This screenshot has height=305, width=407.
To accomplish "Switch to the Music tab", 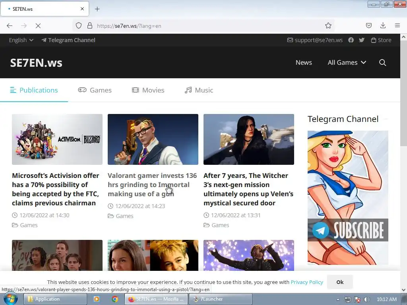I will [199, 90].
